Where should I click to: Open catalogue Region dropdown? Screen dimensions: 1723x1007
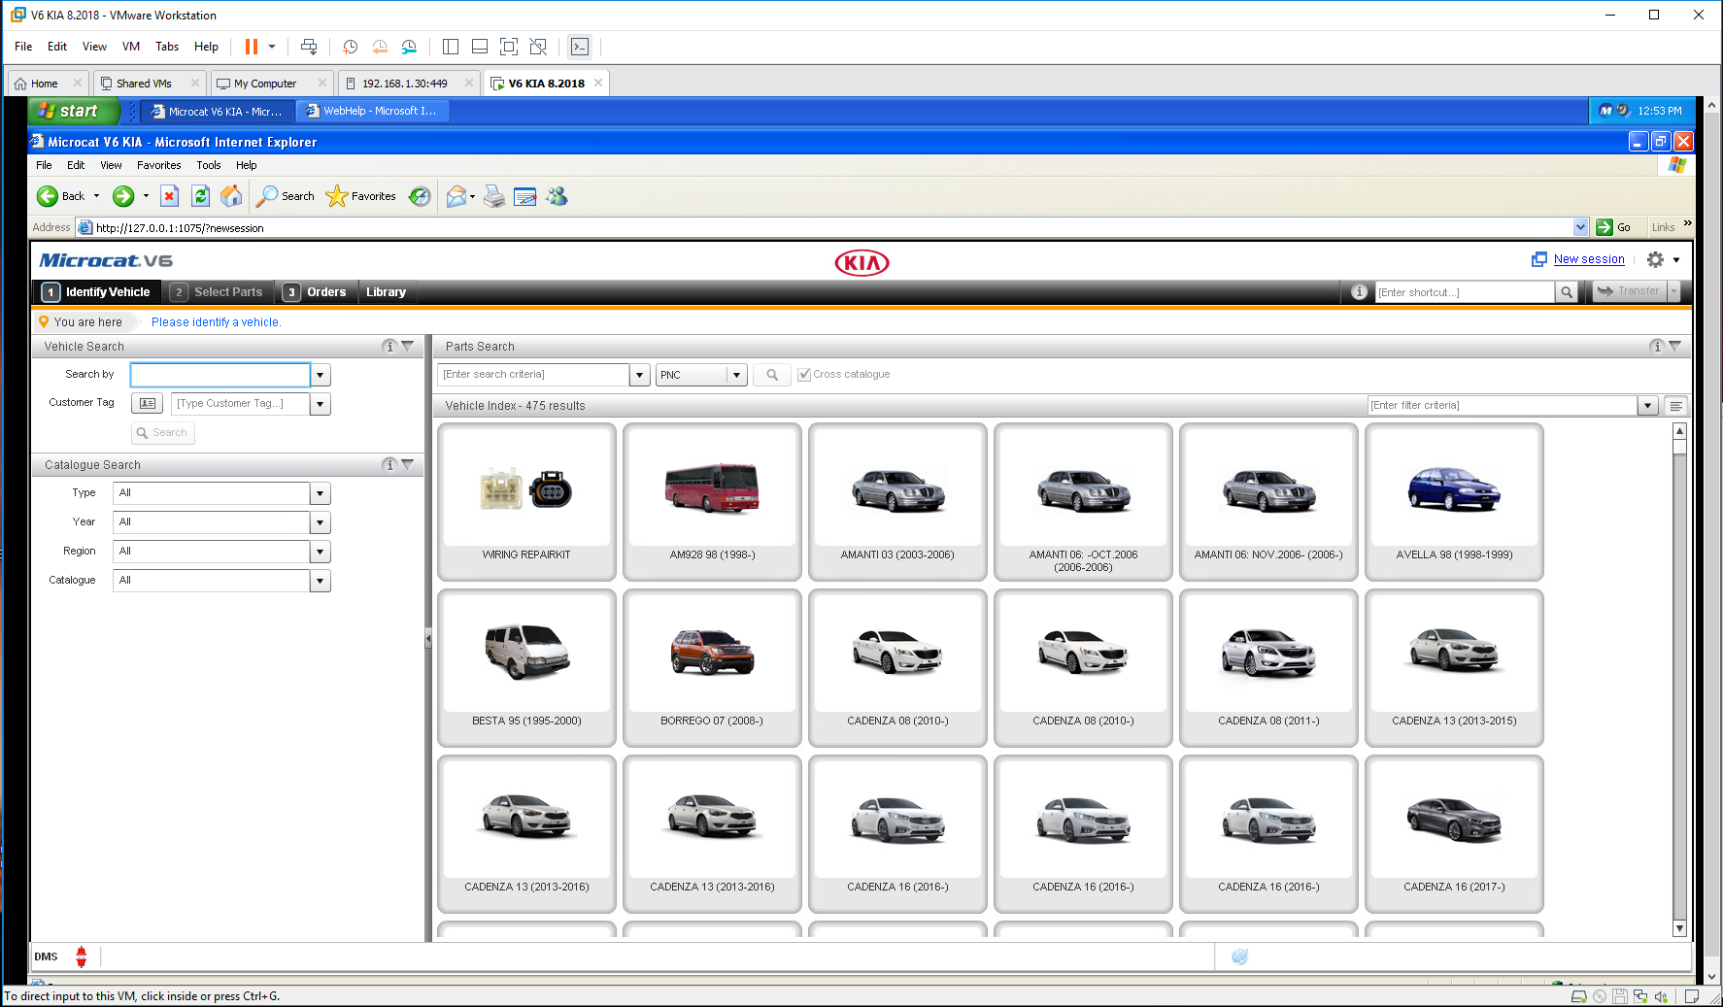point(321,552)
